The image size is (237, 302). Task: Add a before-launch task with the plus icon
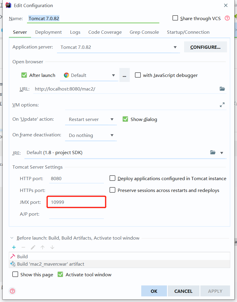[x=14, y=247]
